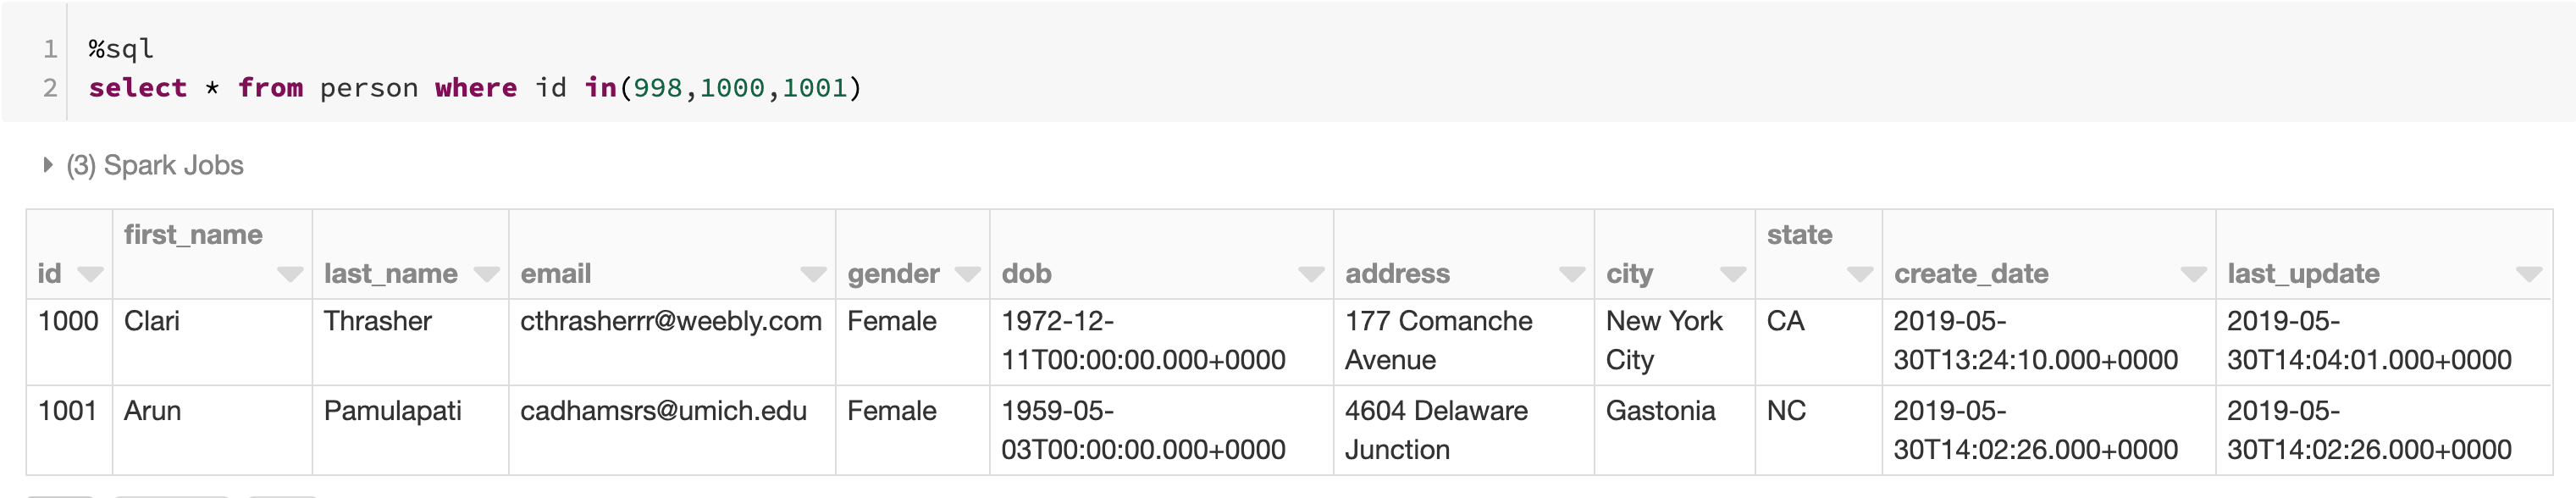Select the Pamulapati last name cell
Viewport: 2576px width, 498px height.
tap(392, 411)
